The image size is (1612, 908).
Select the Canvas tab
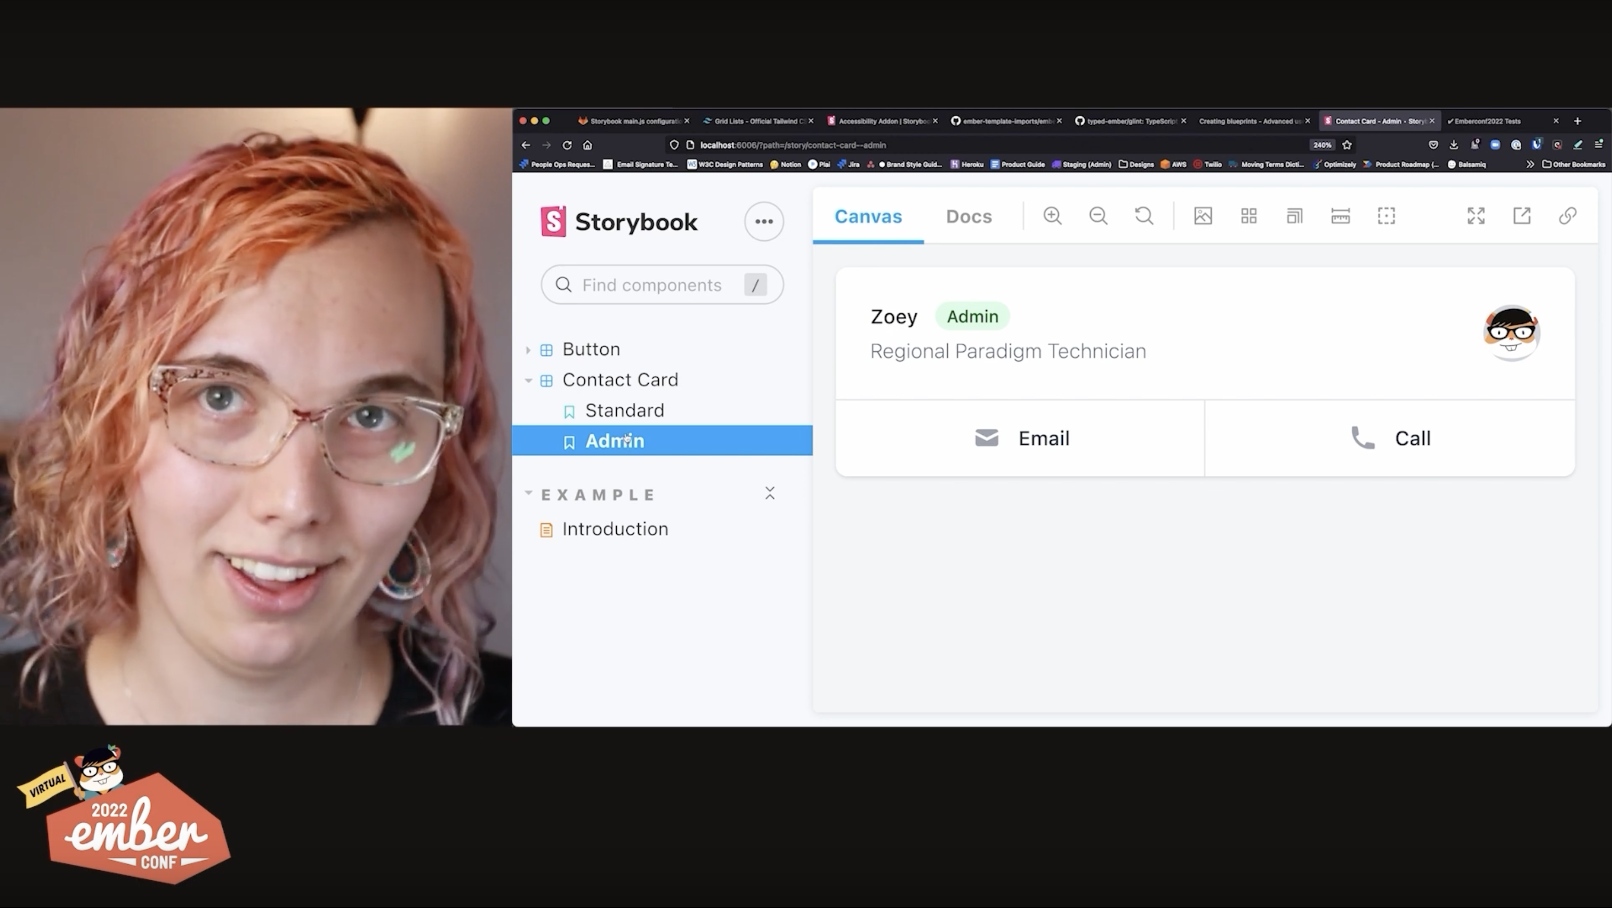[868, 216]
